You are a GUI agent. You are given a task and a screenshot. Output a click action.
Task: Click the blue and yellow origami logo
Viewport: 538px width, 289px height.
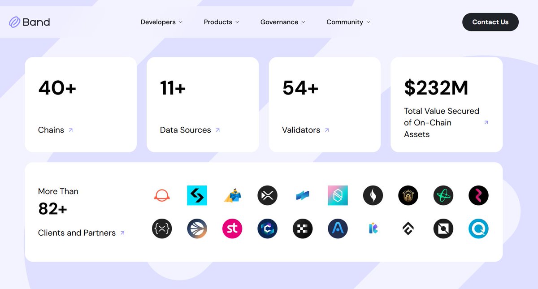(x=232, y=195)
